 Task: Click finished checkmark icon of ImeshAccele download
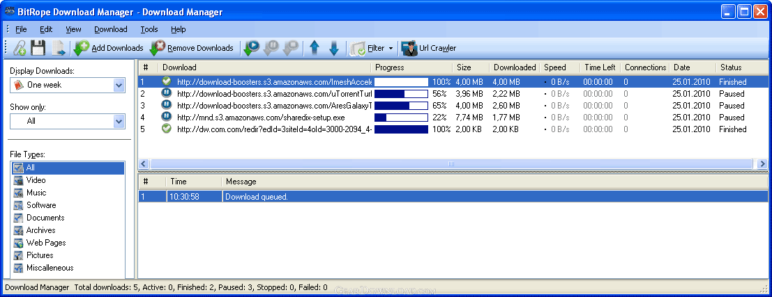tap(167, 81)
